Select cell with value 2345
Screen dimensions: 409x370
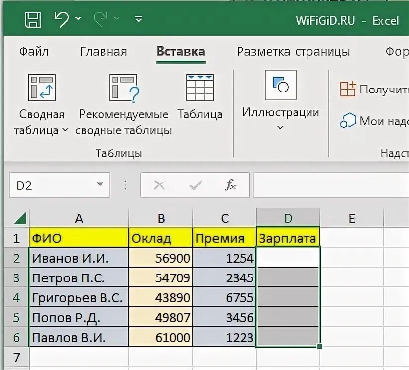(x=224, y=277)
